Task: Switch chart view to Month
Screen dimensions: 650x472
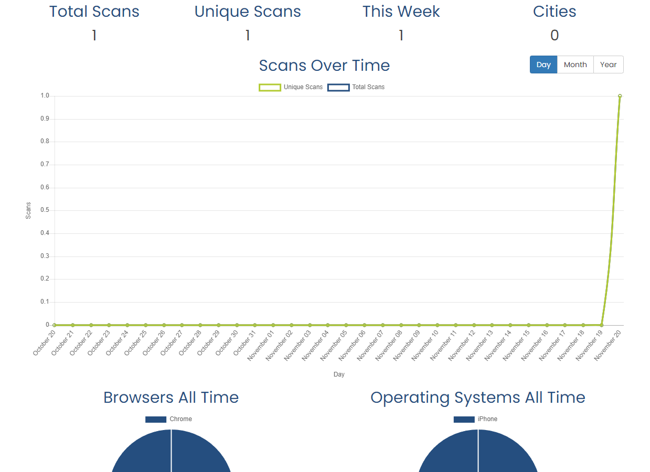Action: [x=576, y=65]
